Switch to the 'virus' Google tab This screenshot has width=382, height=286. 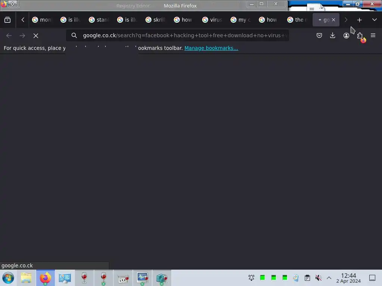click(212, 20)
